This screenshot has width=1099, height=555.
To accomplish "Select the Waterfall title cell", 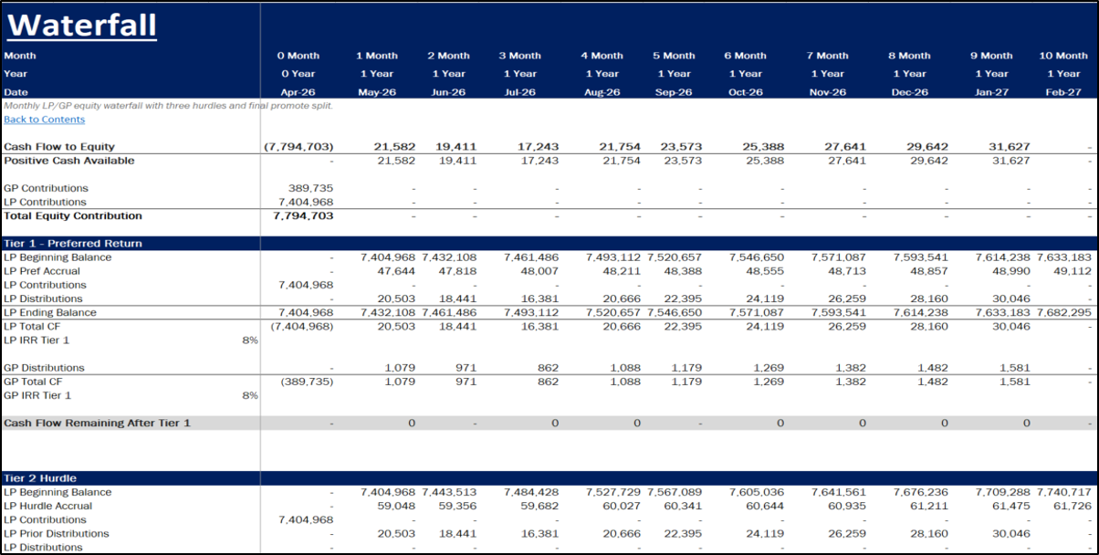I will tap(81, 24).
